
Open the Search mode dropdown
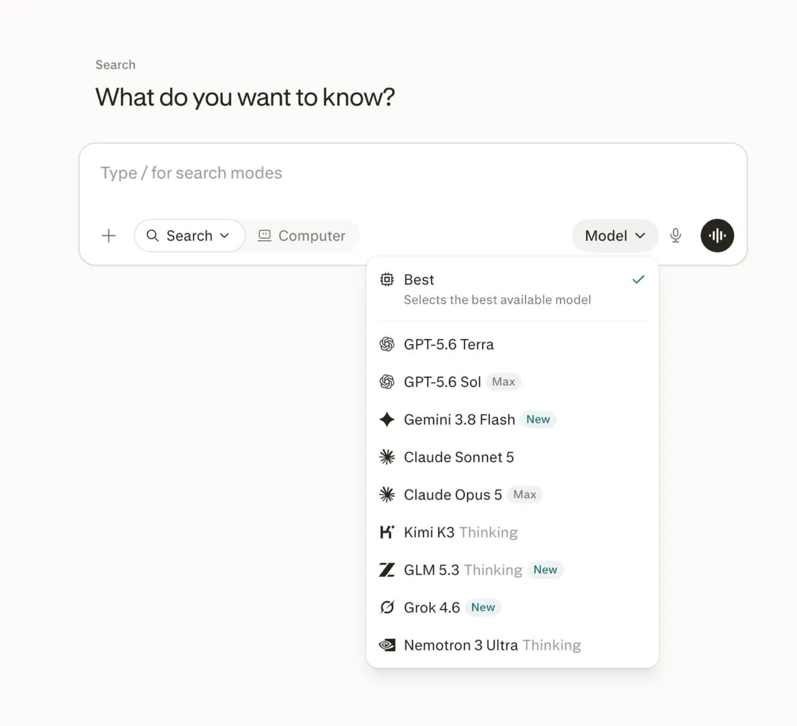pyautogui.click(x=189, y=236)
